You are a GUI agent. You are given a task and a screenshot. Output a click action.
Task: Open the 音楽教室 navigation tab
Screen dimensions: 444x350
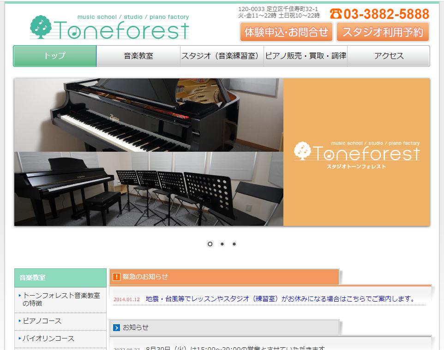click(x=138, y=56)
